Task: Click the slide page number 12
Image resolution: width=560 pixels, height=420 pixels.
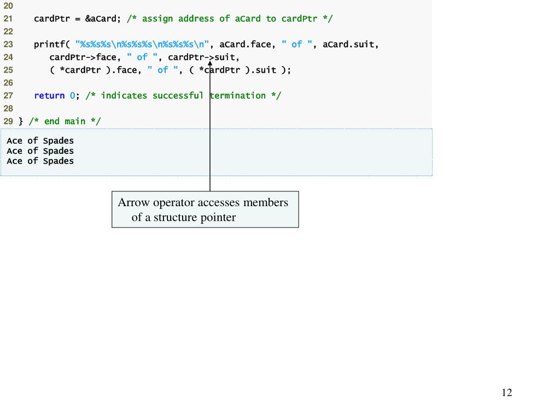Action: coord(507,393)
